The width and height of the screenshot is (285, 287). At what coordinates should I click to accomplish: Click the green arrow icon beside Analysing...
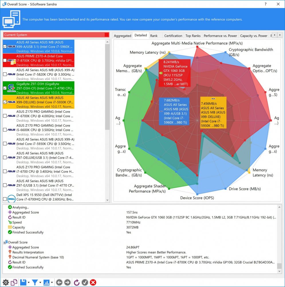10,207
